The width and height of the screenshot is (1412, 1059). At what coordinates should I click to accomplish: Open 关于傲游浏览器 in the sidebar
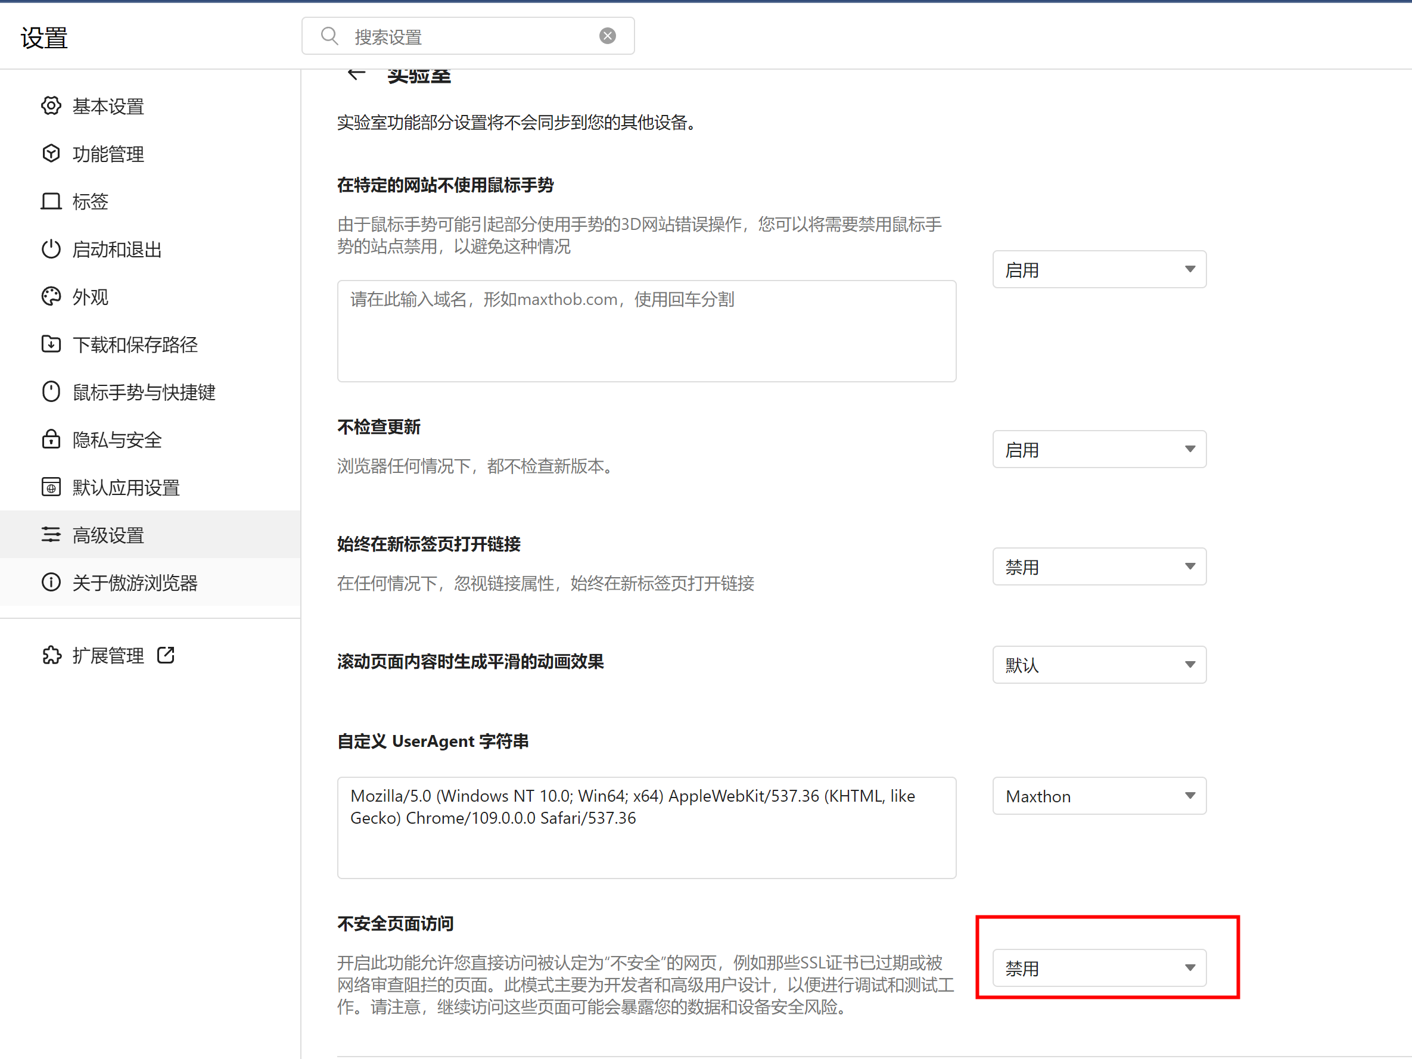click(135, 583)
